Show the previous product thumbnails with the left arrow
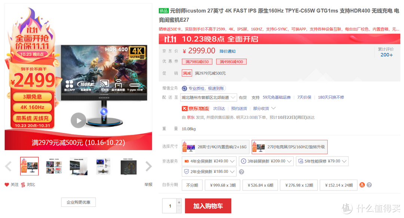The image size is (404, 218). pos(9,166)
